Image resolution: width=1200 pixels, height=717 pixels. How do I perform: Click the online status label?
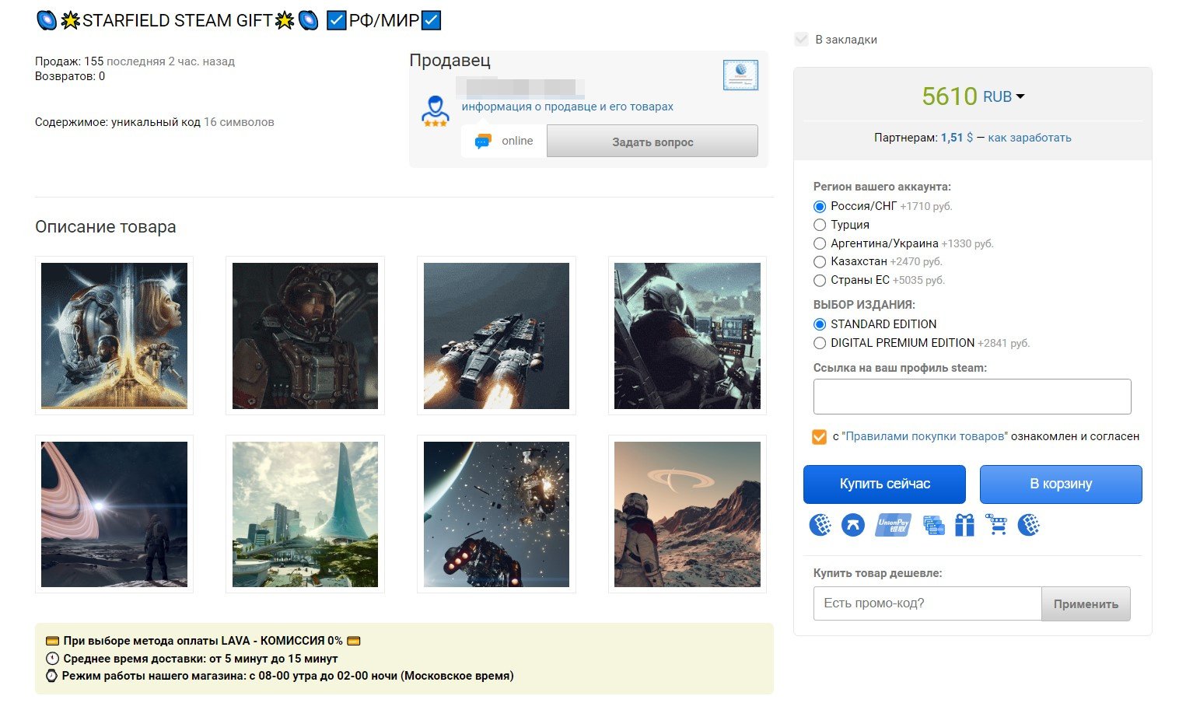[517, 141]
